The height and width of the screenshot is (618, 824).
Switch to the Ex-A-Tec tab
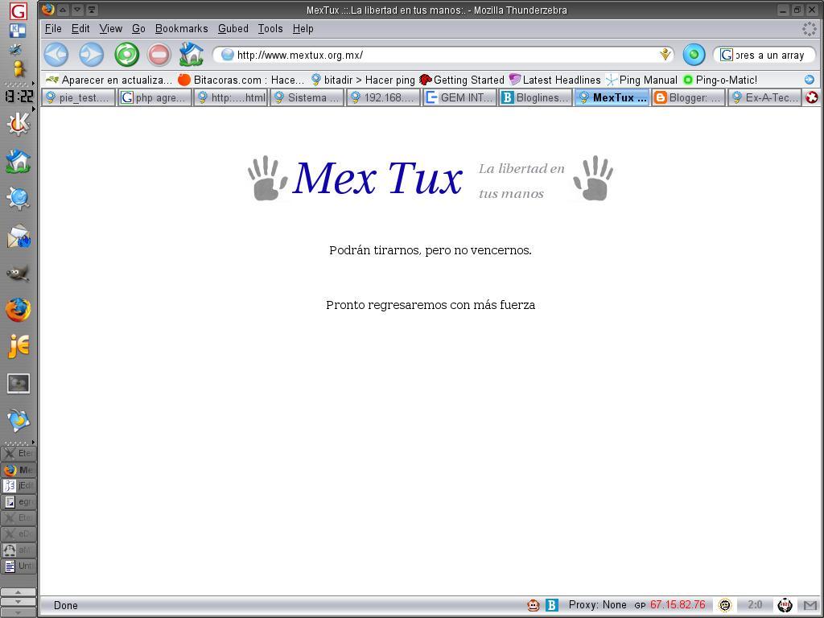click(x=764, y=97)
